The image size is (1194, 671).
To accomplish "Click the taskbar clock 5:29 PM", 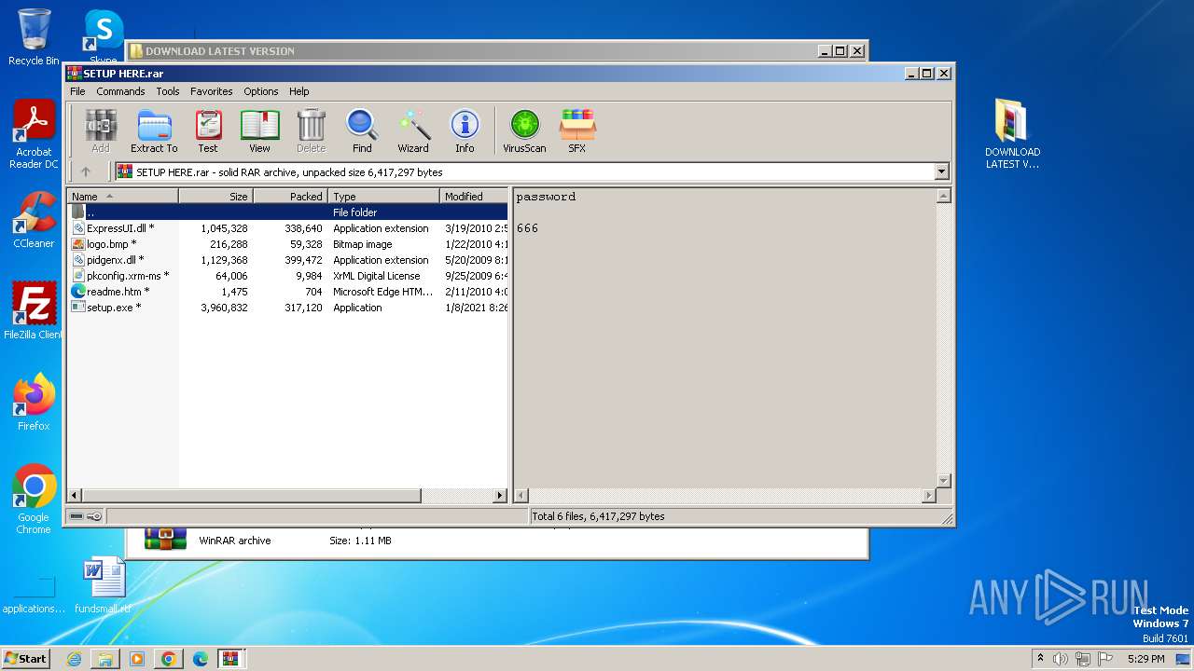I will coord(1145,659).
